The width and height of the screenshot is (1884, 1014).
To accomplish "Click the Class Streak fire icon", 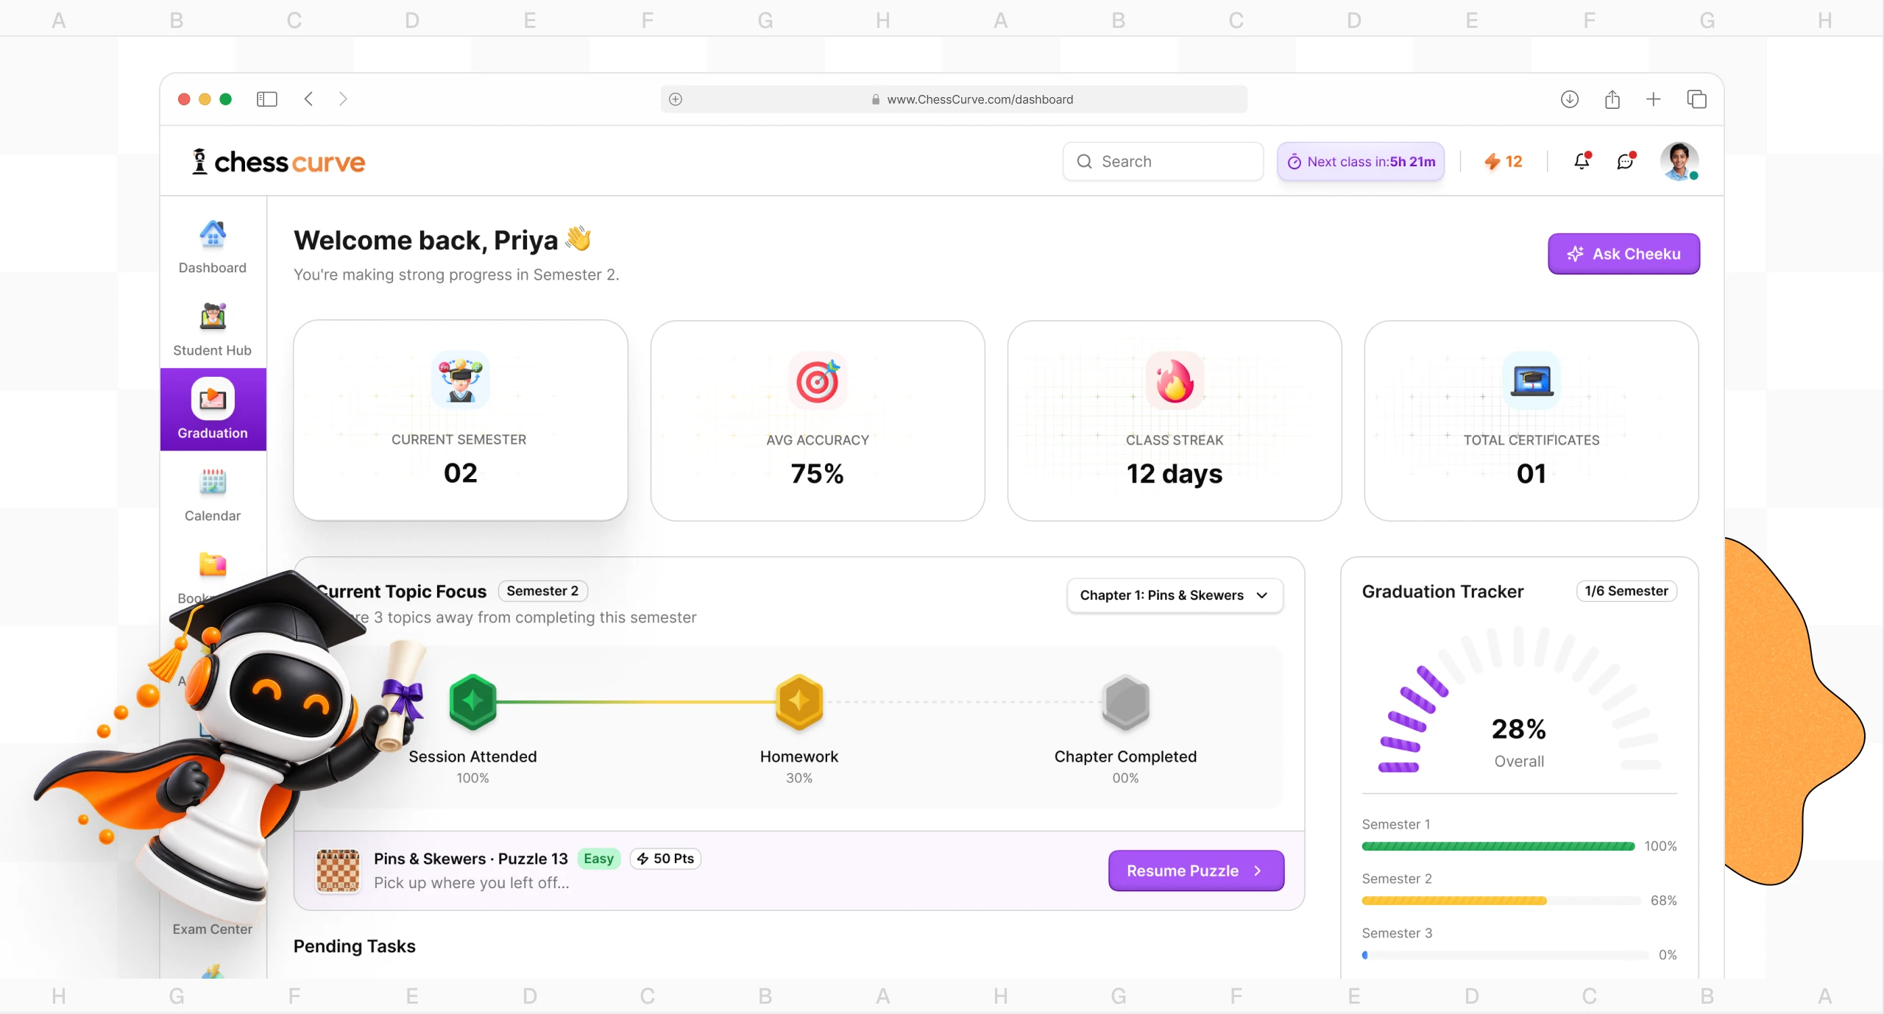I will pos(1175,380).
